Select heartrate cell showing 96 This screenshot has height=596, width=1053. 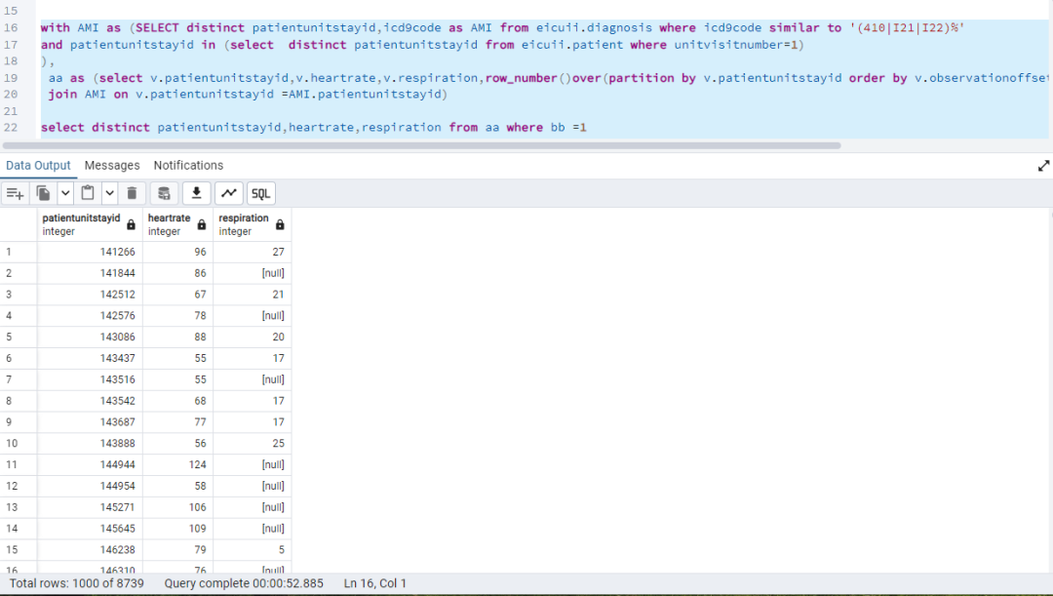177,252
